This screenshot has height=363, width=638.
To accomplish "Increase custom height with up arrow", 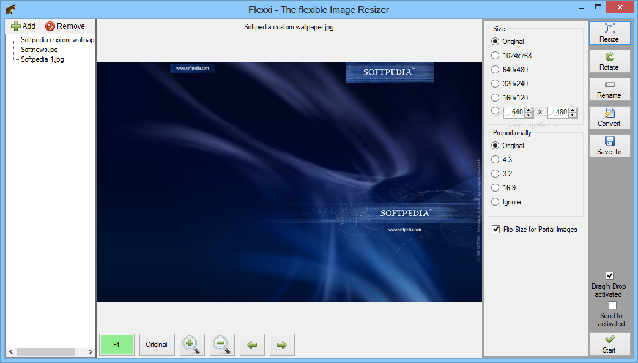I will (x=573, y=109).
